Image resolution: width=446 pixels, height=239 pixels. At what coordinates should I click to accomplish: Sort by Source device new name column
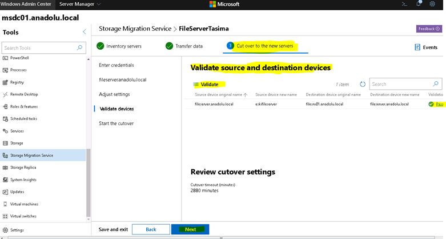(276, 94)
